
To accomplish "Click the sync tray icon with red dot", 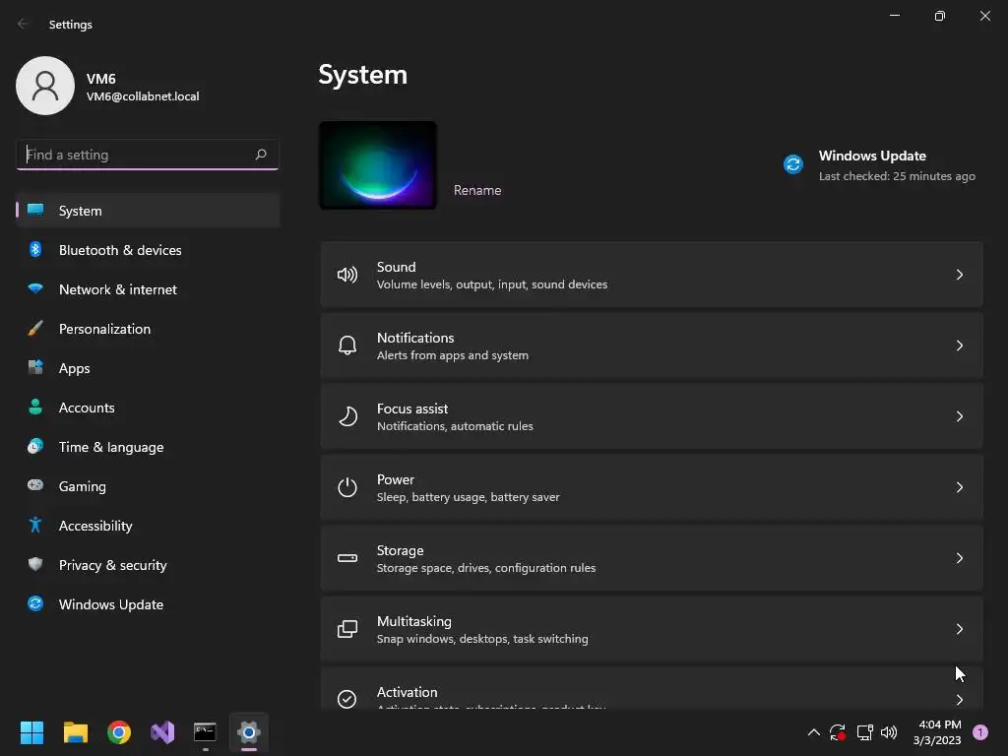I will (837, 732).
